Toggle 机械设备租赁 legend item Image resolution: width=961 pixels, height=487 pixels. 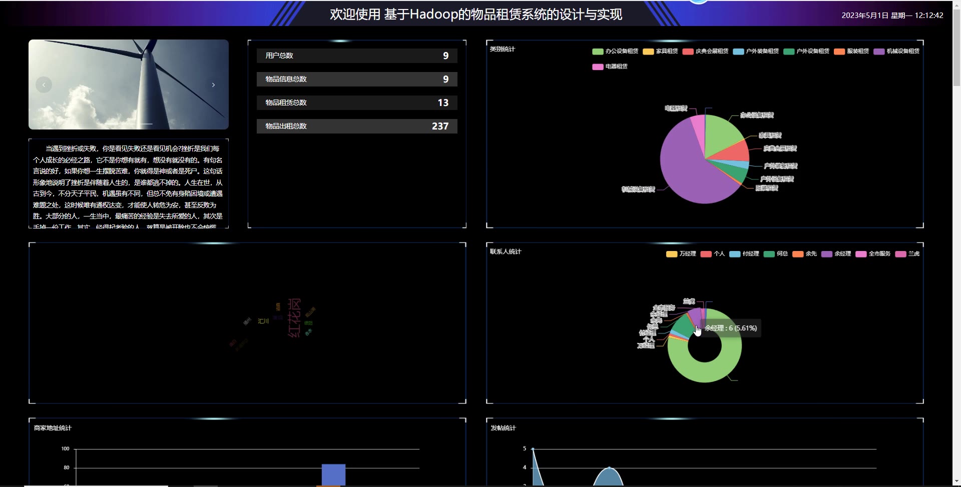[x=896, y=51]
